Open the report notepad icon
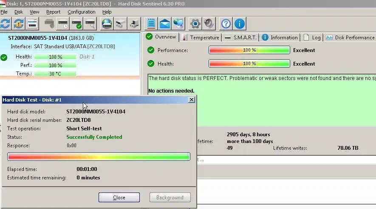Viewport: 376px width, 209px height. [150, 23]
